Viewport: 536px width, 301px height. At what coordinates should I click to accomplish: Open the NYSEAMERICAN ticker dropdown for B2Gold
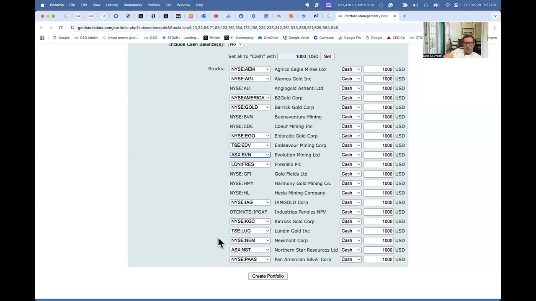tap(250, 98)
